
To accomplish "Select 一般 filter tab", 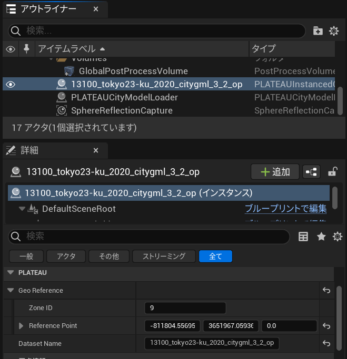I will click(x=26, y=256).
